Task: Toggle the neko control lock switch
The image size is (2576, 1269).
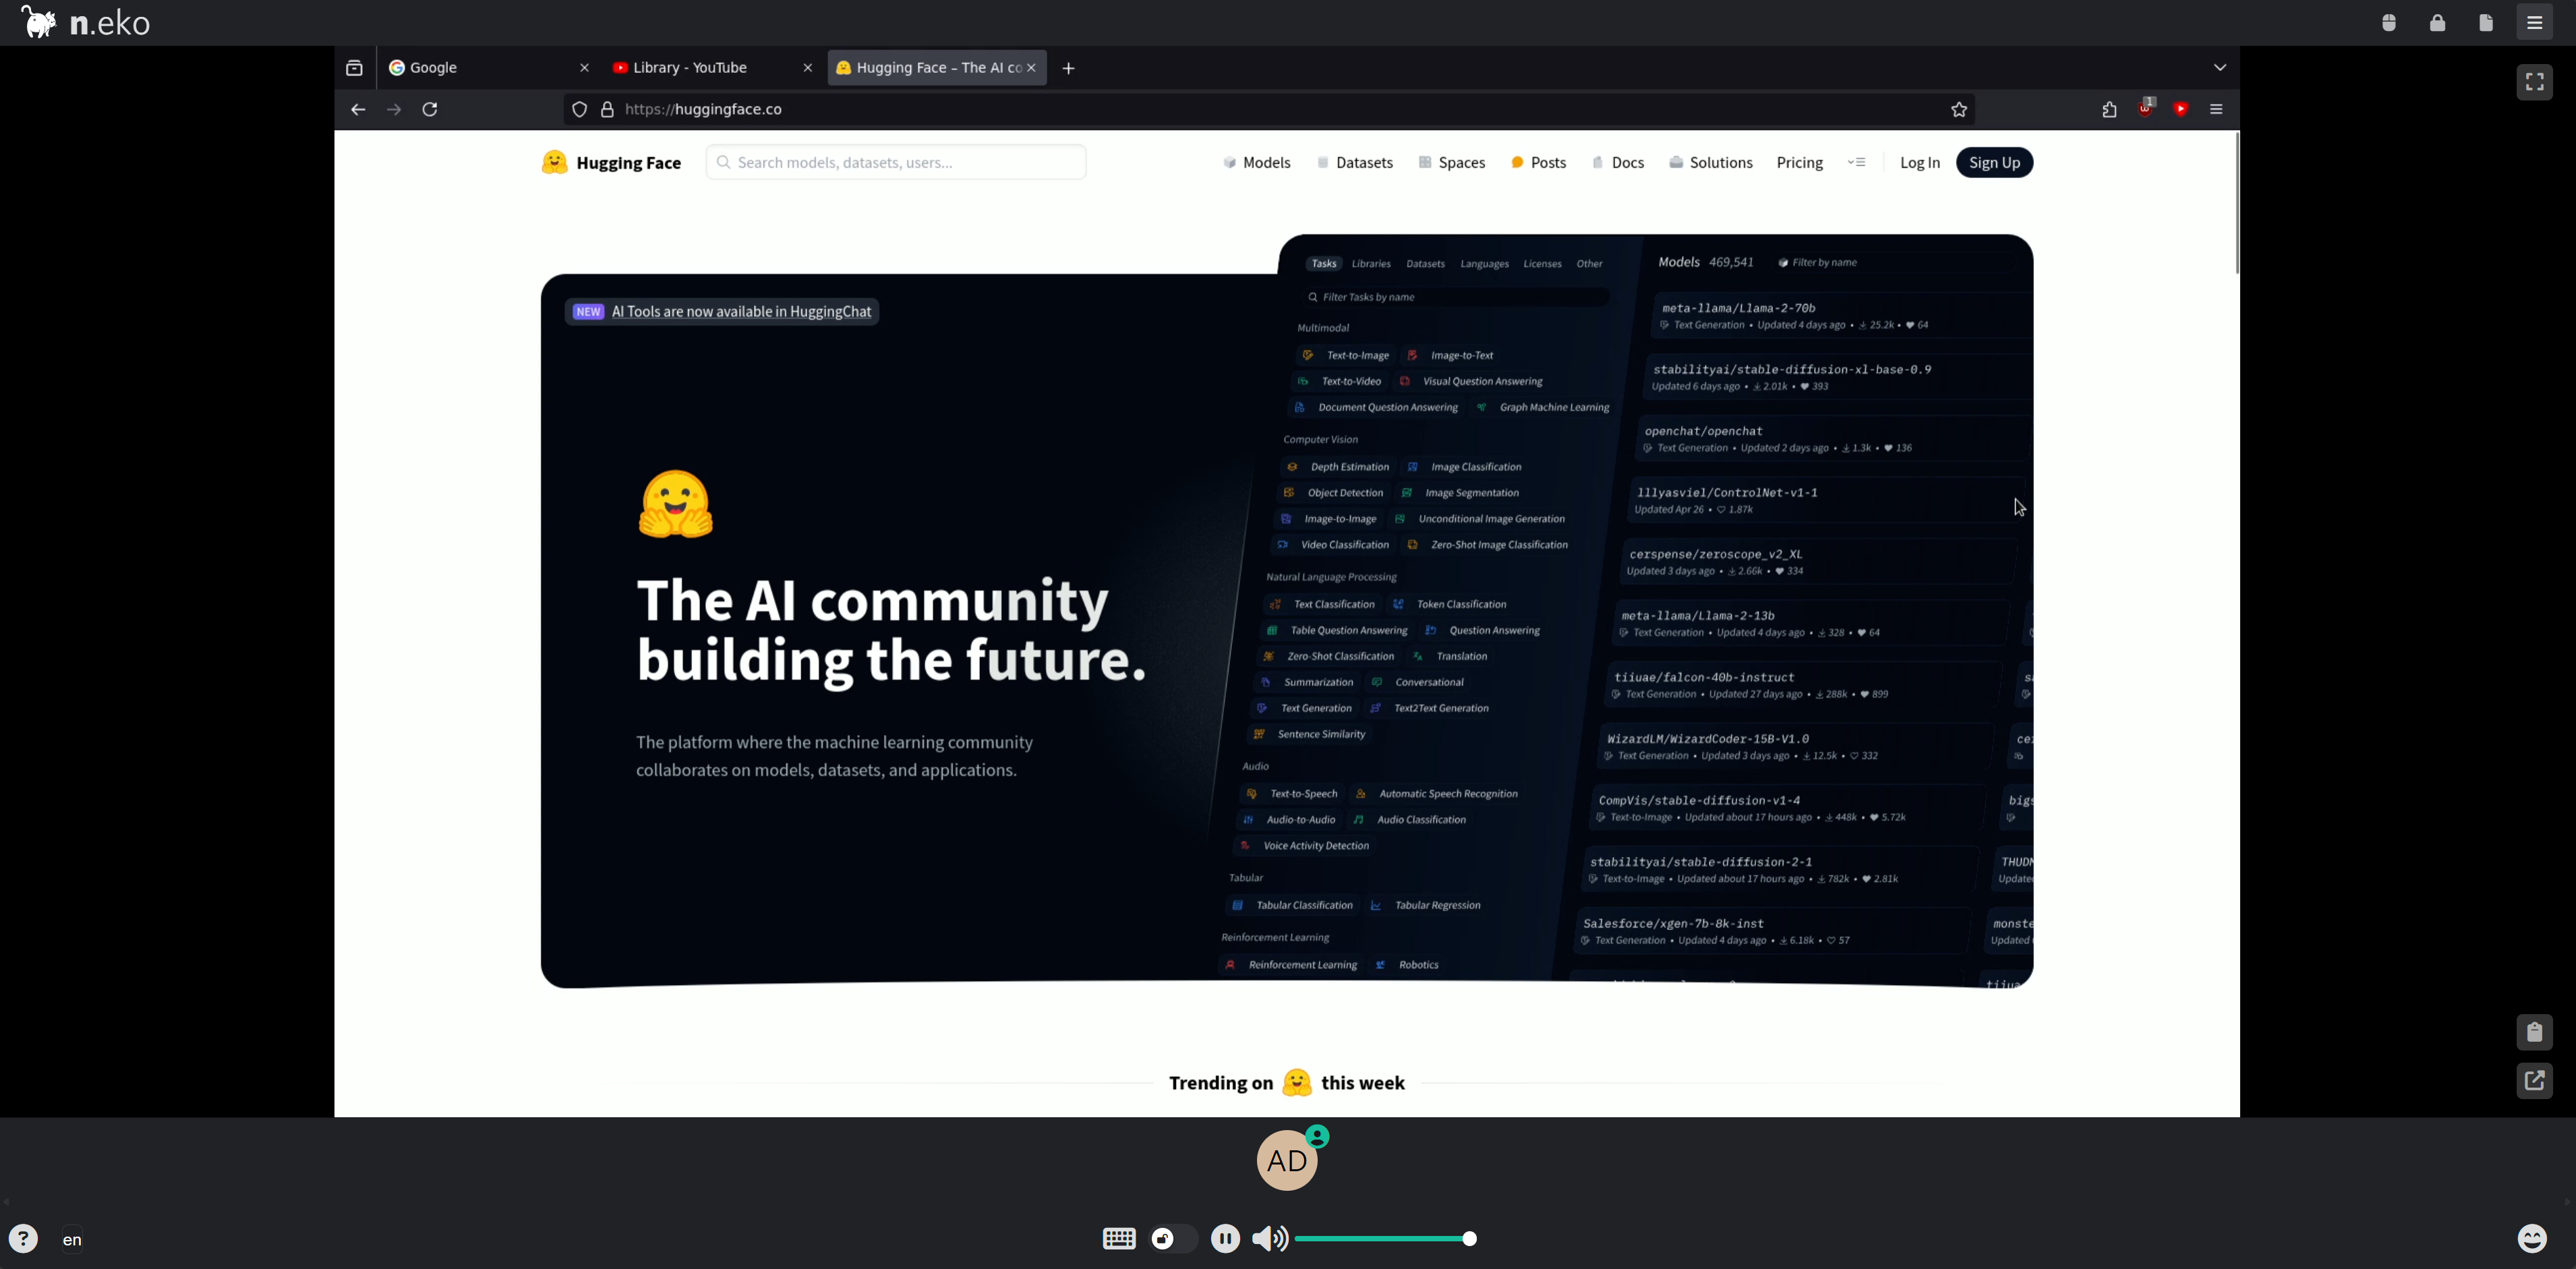Action: pos(1174,1240)
